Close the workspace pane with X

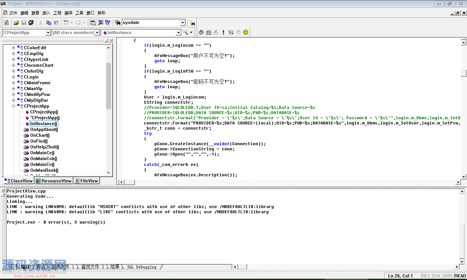pyautogui.click(x=111, y=41)
